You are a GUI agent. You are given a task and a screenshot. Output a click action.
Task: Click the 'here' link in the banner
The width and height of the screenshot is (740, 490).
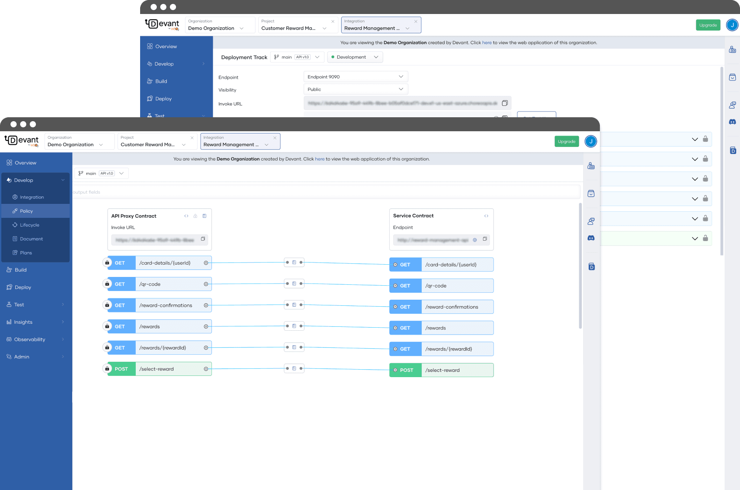point(320,159)
